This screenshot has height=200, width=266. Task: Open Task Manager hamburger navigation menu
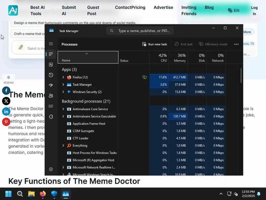coord(51,44)
